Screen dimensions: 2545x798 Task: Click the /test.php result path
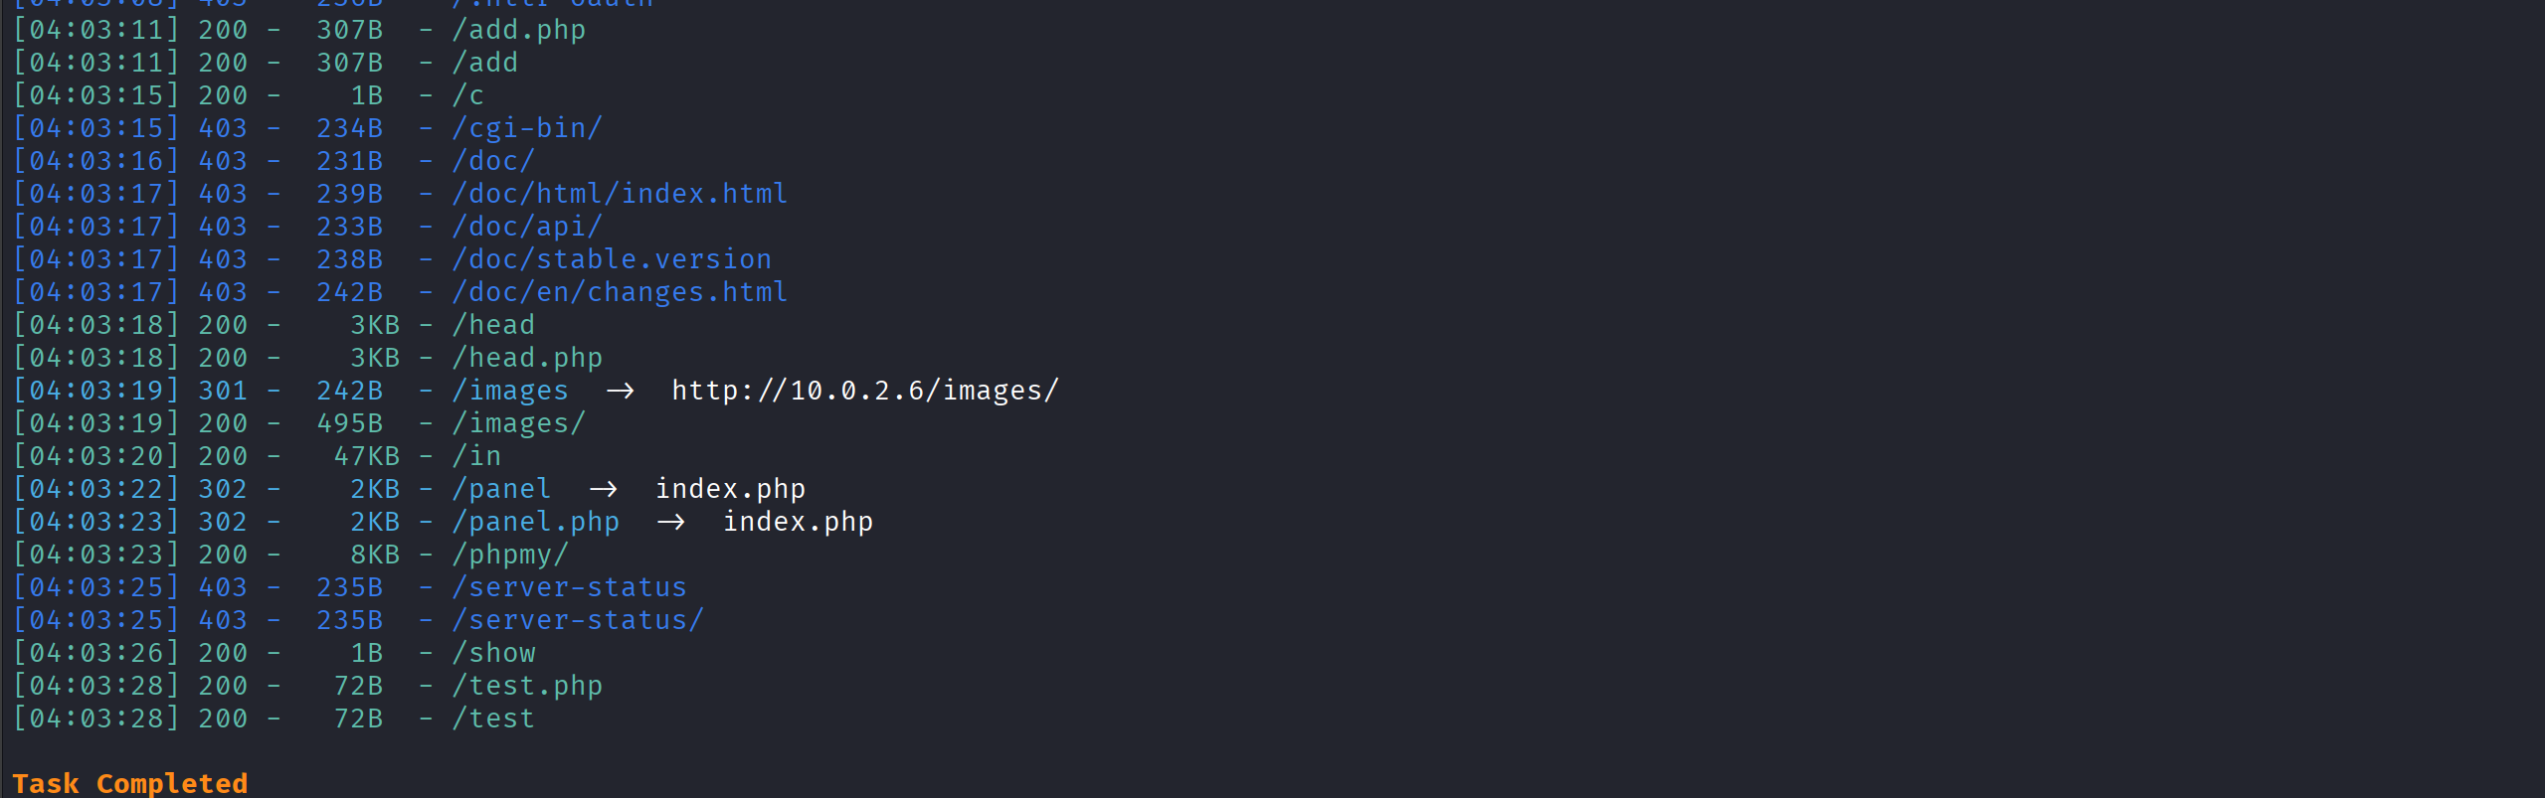coord(527,686)
